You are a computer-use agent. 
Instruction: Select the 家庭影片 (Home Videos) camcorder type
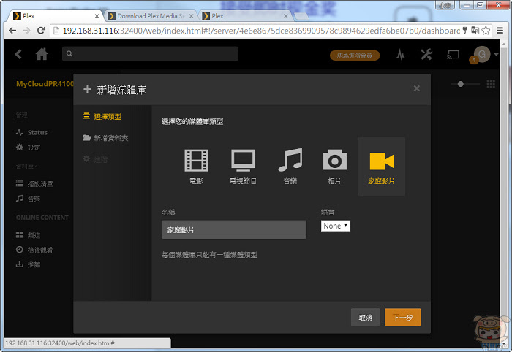point(381,167)
